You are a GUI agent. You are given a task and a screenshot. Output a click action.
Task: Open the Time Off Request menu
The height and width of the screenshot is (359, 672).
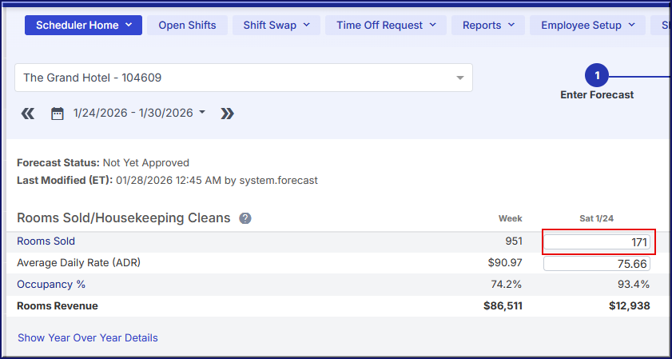(385, 25)
